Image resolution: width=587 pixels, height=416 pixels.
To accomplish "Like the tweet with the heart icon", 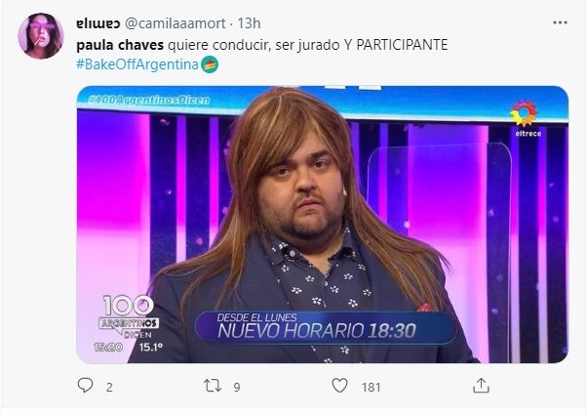I will tap(339, 386).
